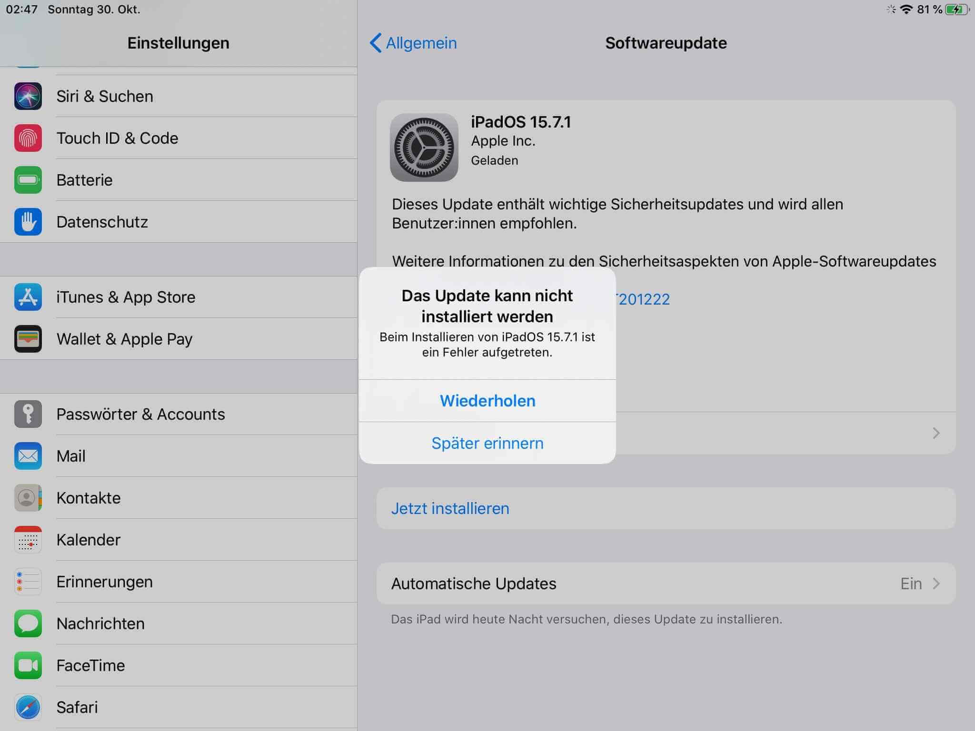Tap the Safari compass icon
The height and width of the screenshot is (731, 975).
tap(28, 707)
